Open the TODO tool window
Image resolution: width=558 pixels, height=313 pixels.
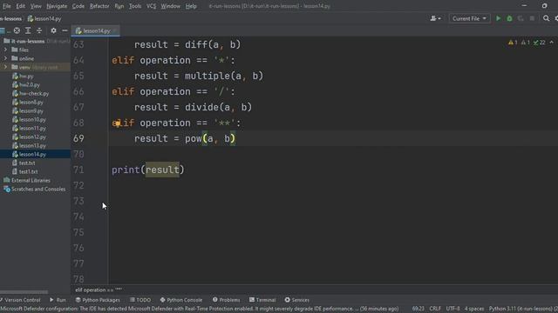140,300
